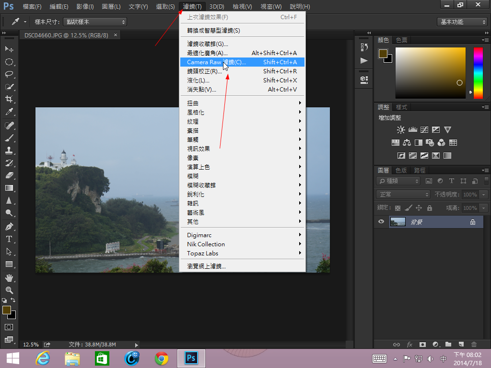Toggle Quick Mask mode
Viewport: 491px width, 368px height.
9,327
